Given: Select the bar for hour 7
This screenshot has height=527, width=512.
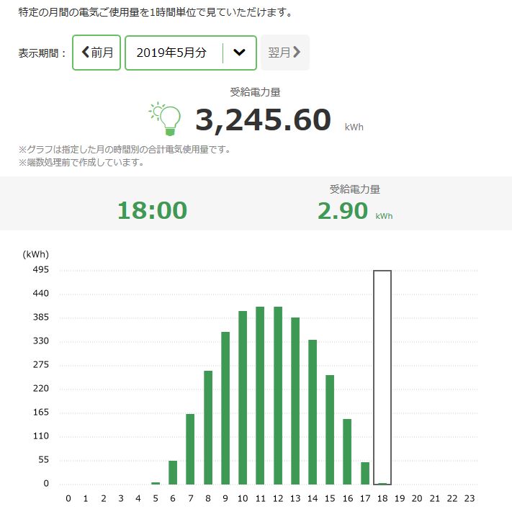Looking at the screenshot, I should click(x=190, y=449).
